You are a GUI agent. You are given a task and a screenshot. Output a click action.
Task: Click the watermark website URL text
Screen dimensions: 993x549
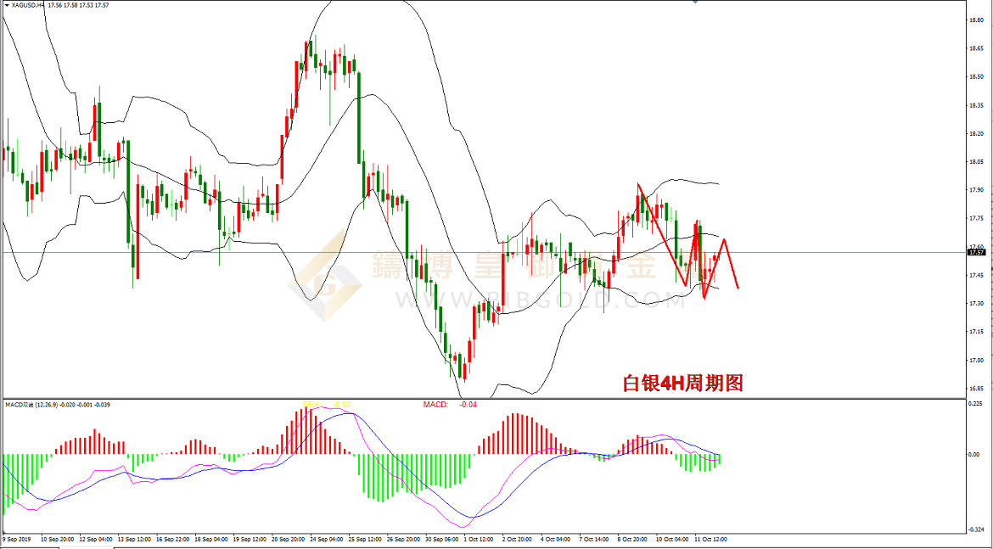pyautogui.click(x=538, y=300)
